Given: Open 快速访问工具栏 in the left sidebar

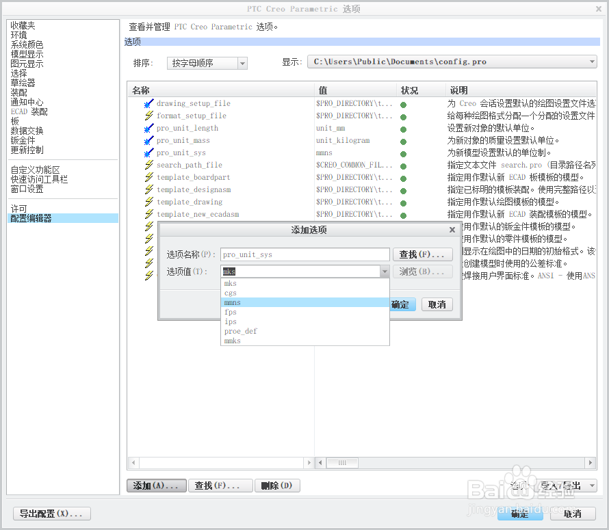Looking at the screenshot, I should click(39, 179).
